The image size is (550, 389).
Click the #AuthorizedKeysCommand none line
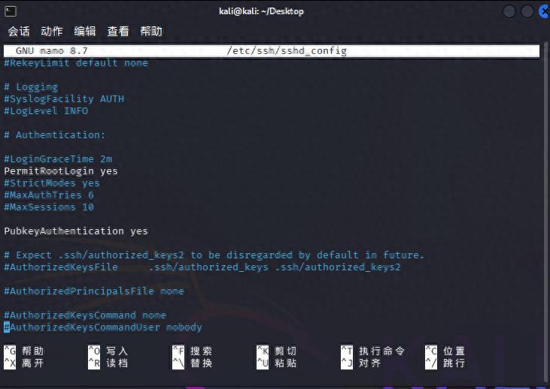click(85, 315)
